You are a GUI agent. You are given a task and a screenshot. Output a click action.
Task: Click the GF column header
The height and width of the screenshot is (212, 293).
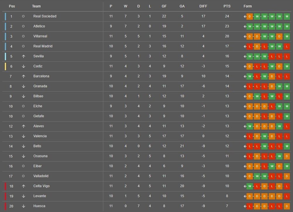tap(164, 6)
